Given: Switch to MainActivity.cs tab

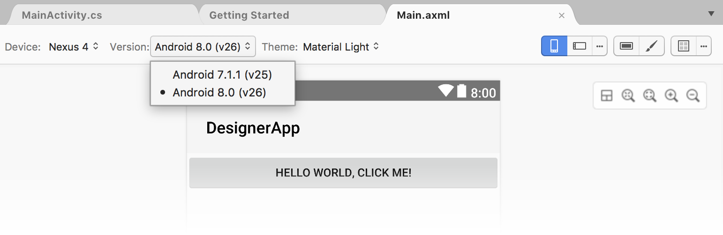Looking at the screenshot, I should click(62, 15).
